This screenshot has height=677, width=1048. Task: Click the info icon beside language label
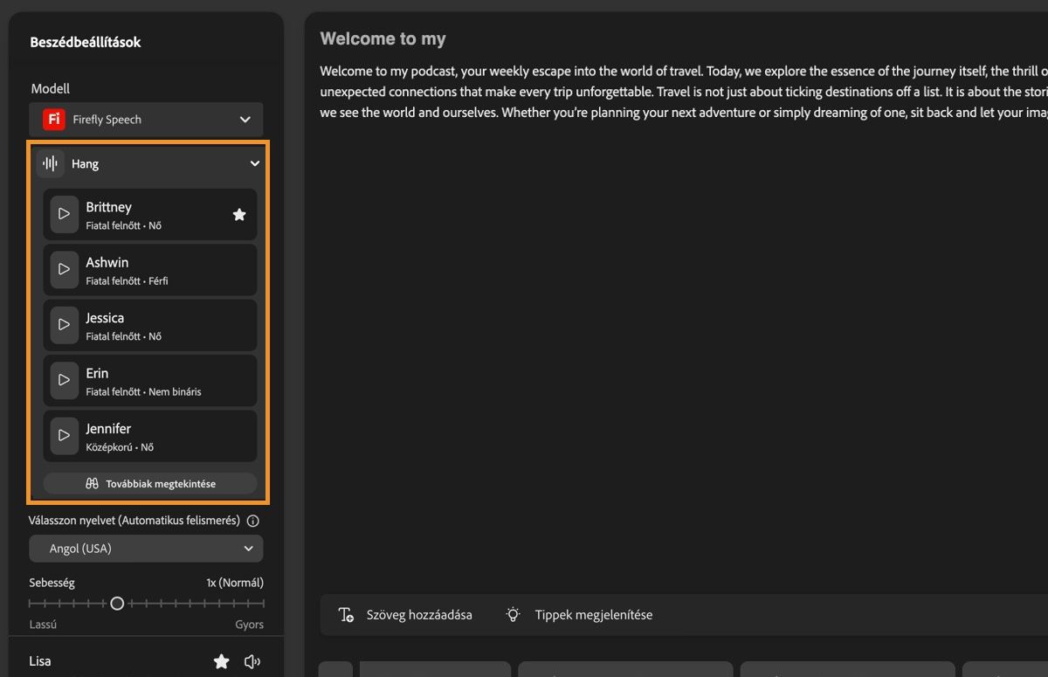pos(253,521)
